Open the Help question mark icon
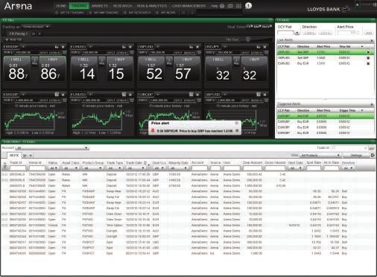This screenshot has width=377, height=277. click(x=222, y=6)
